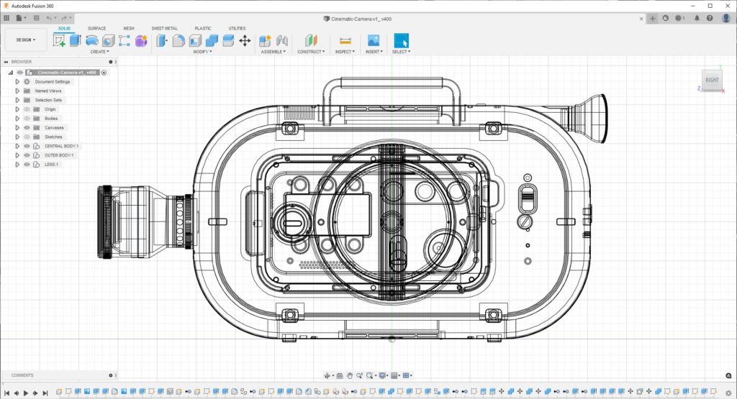737x399 pixels.
Task: Open the Surface tab
Action: pyautogui.click(x=96, y=29)
